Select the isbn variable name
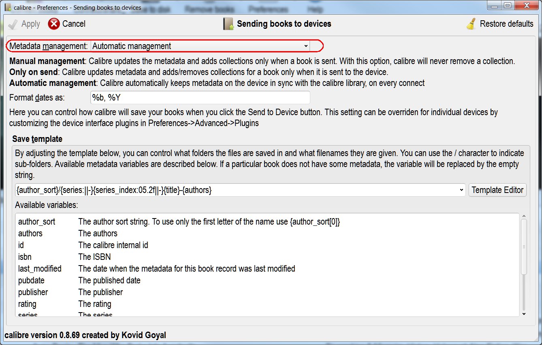The height and width of the screenshot is (345, 542). [25, 257]
